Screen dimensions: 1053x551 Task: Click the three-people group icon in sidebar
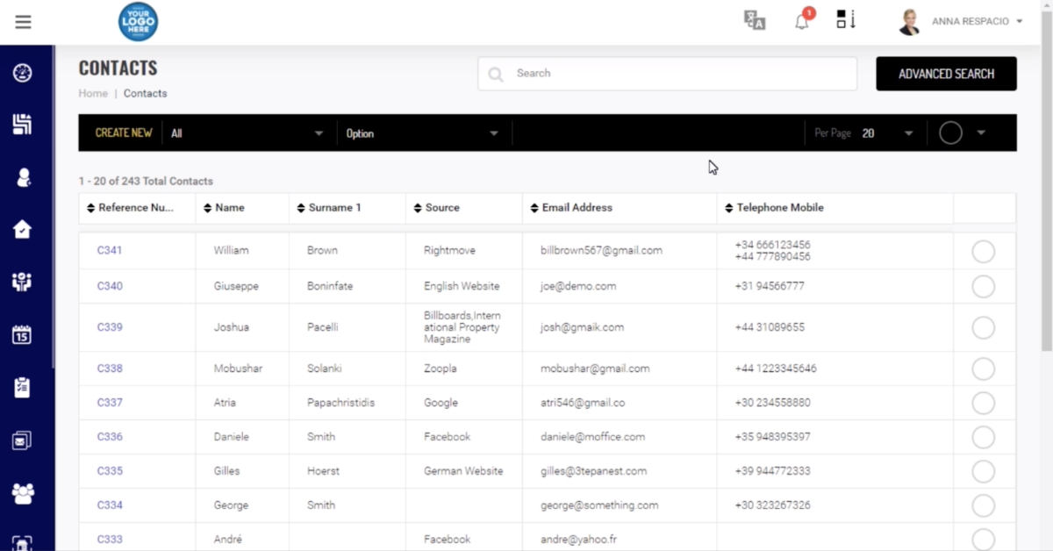point(23,493)
